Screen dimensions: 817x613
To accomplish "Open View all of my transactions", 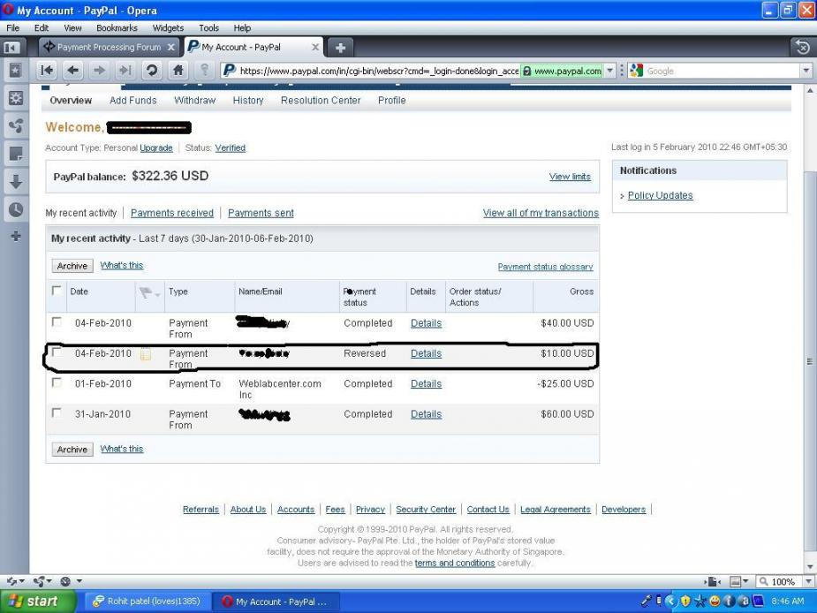I will (541, 213).
